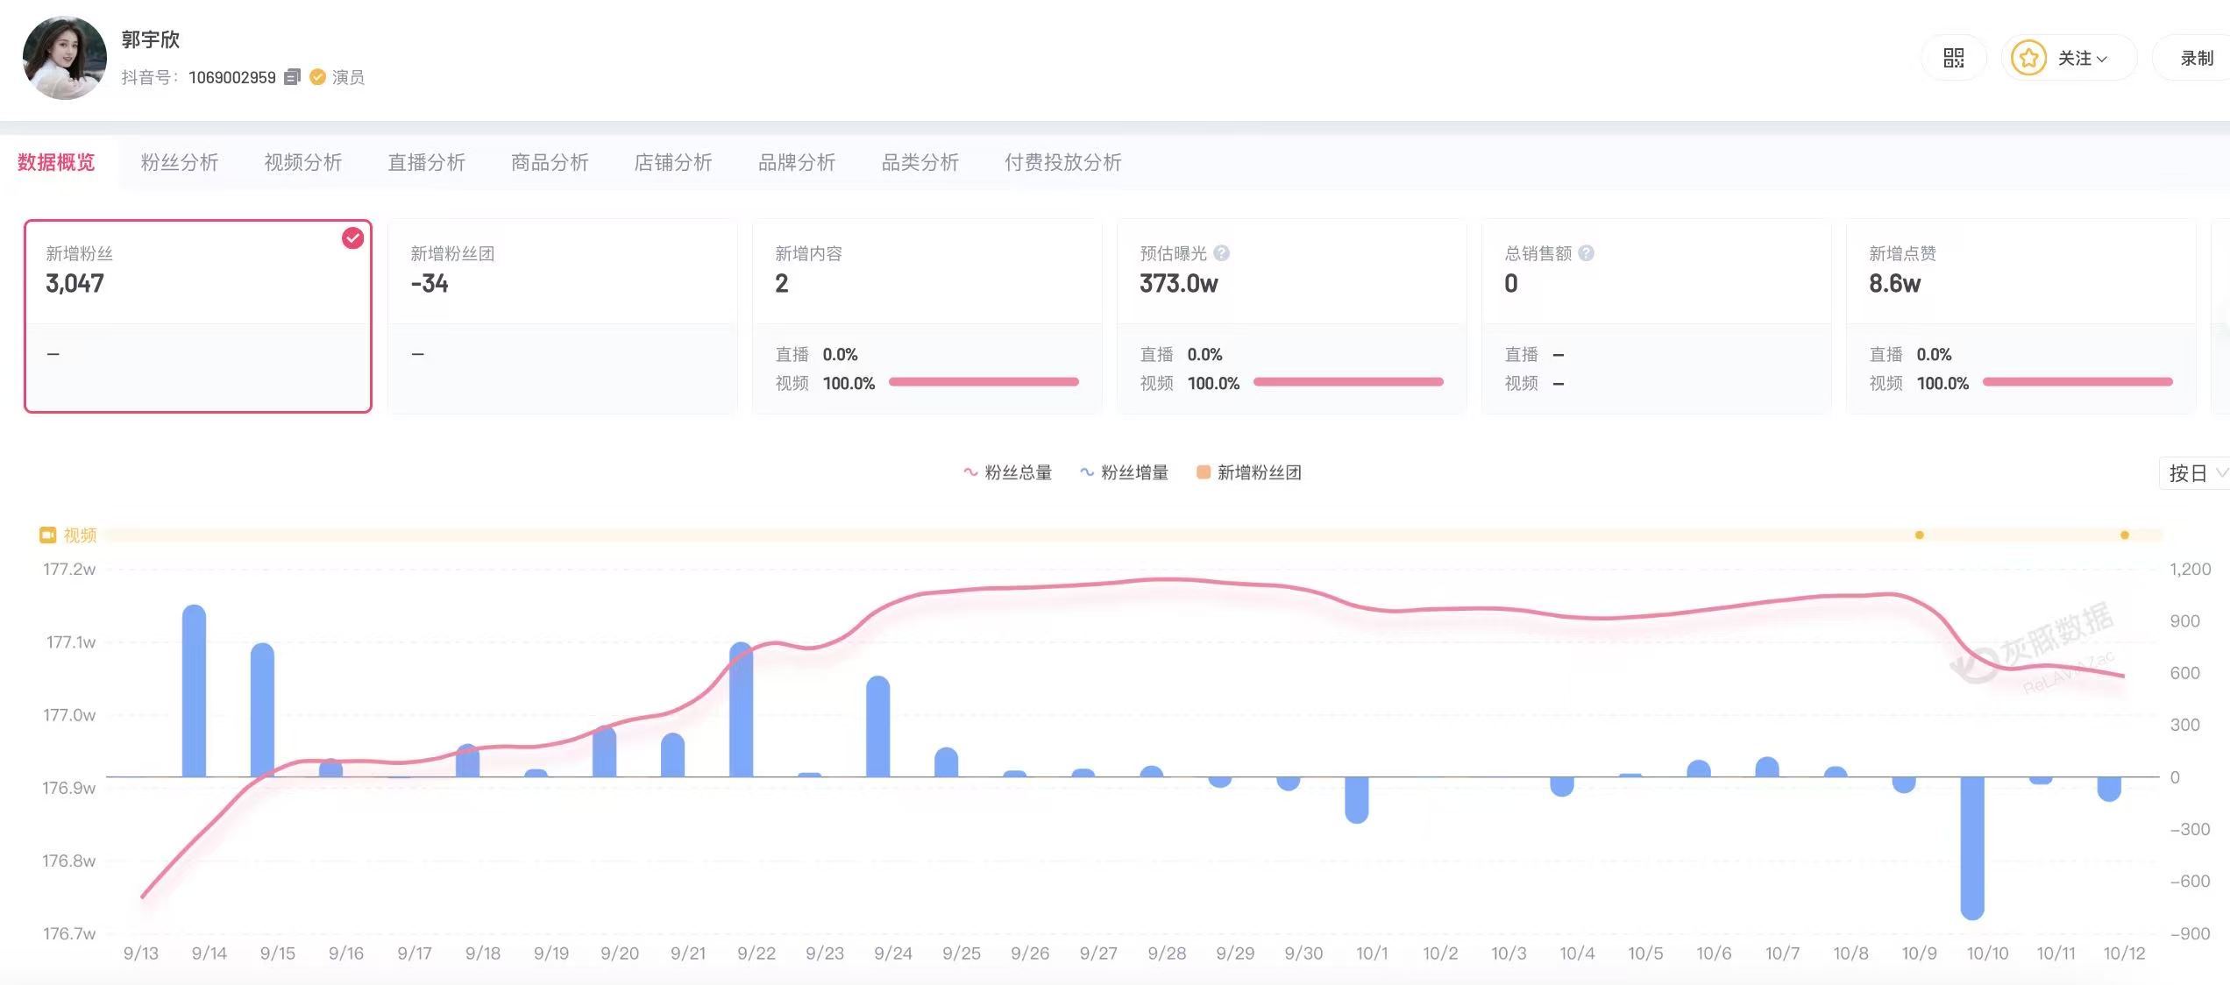
Task: Open the 直播分析 tab
Action: 426,162
